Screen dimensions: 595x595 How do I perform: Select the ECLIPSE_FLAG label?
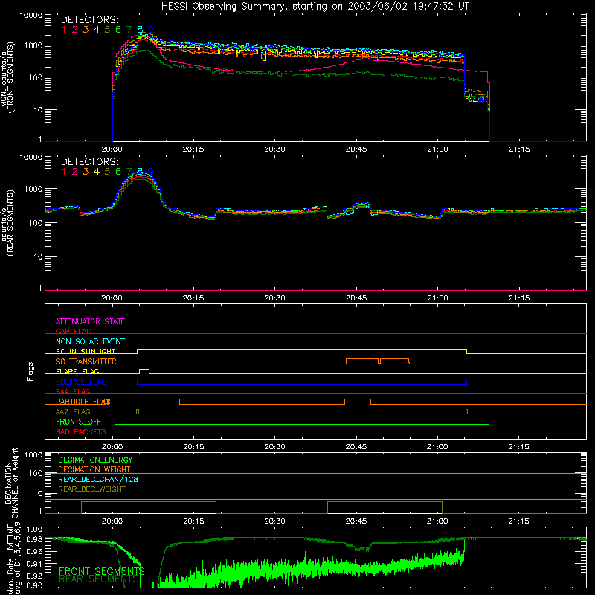click(81, 382)
